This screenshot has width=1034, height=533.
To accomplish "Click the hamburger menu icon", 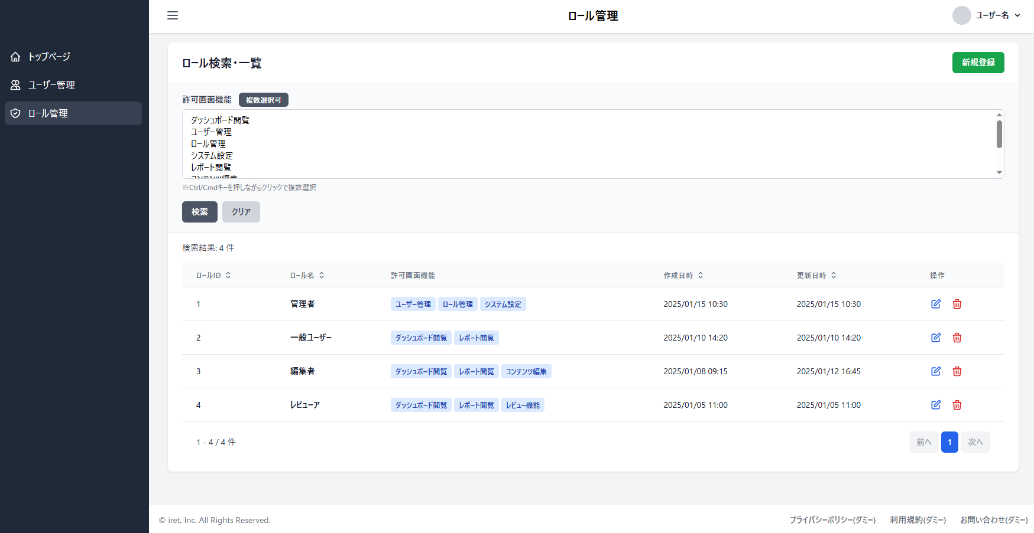I will tap(173, 15).
